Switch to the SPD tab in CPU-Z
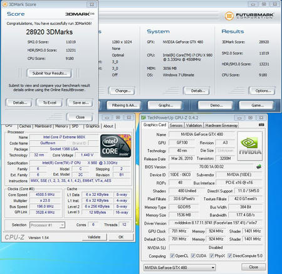The width and height of the screenshot is (282, 274). (x=75, y=126)
